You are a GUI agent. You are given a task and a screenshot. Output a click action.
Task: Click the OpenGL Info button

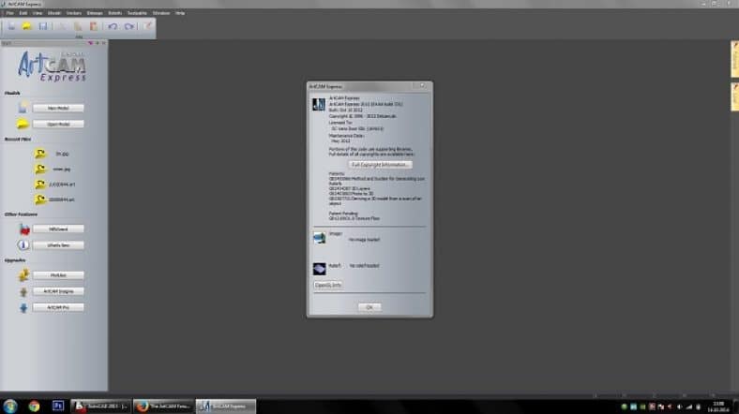click(x=328, y=285)
